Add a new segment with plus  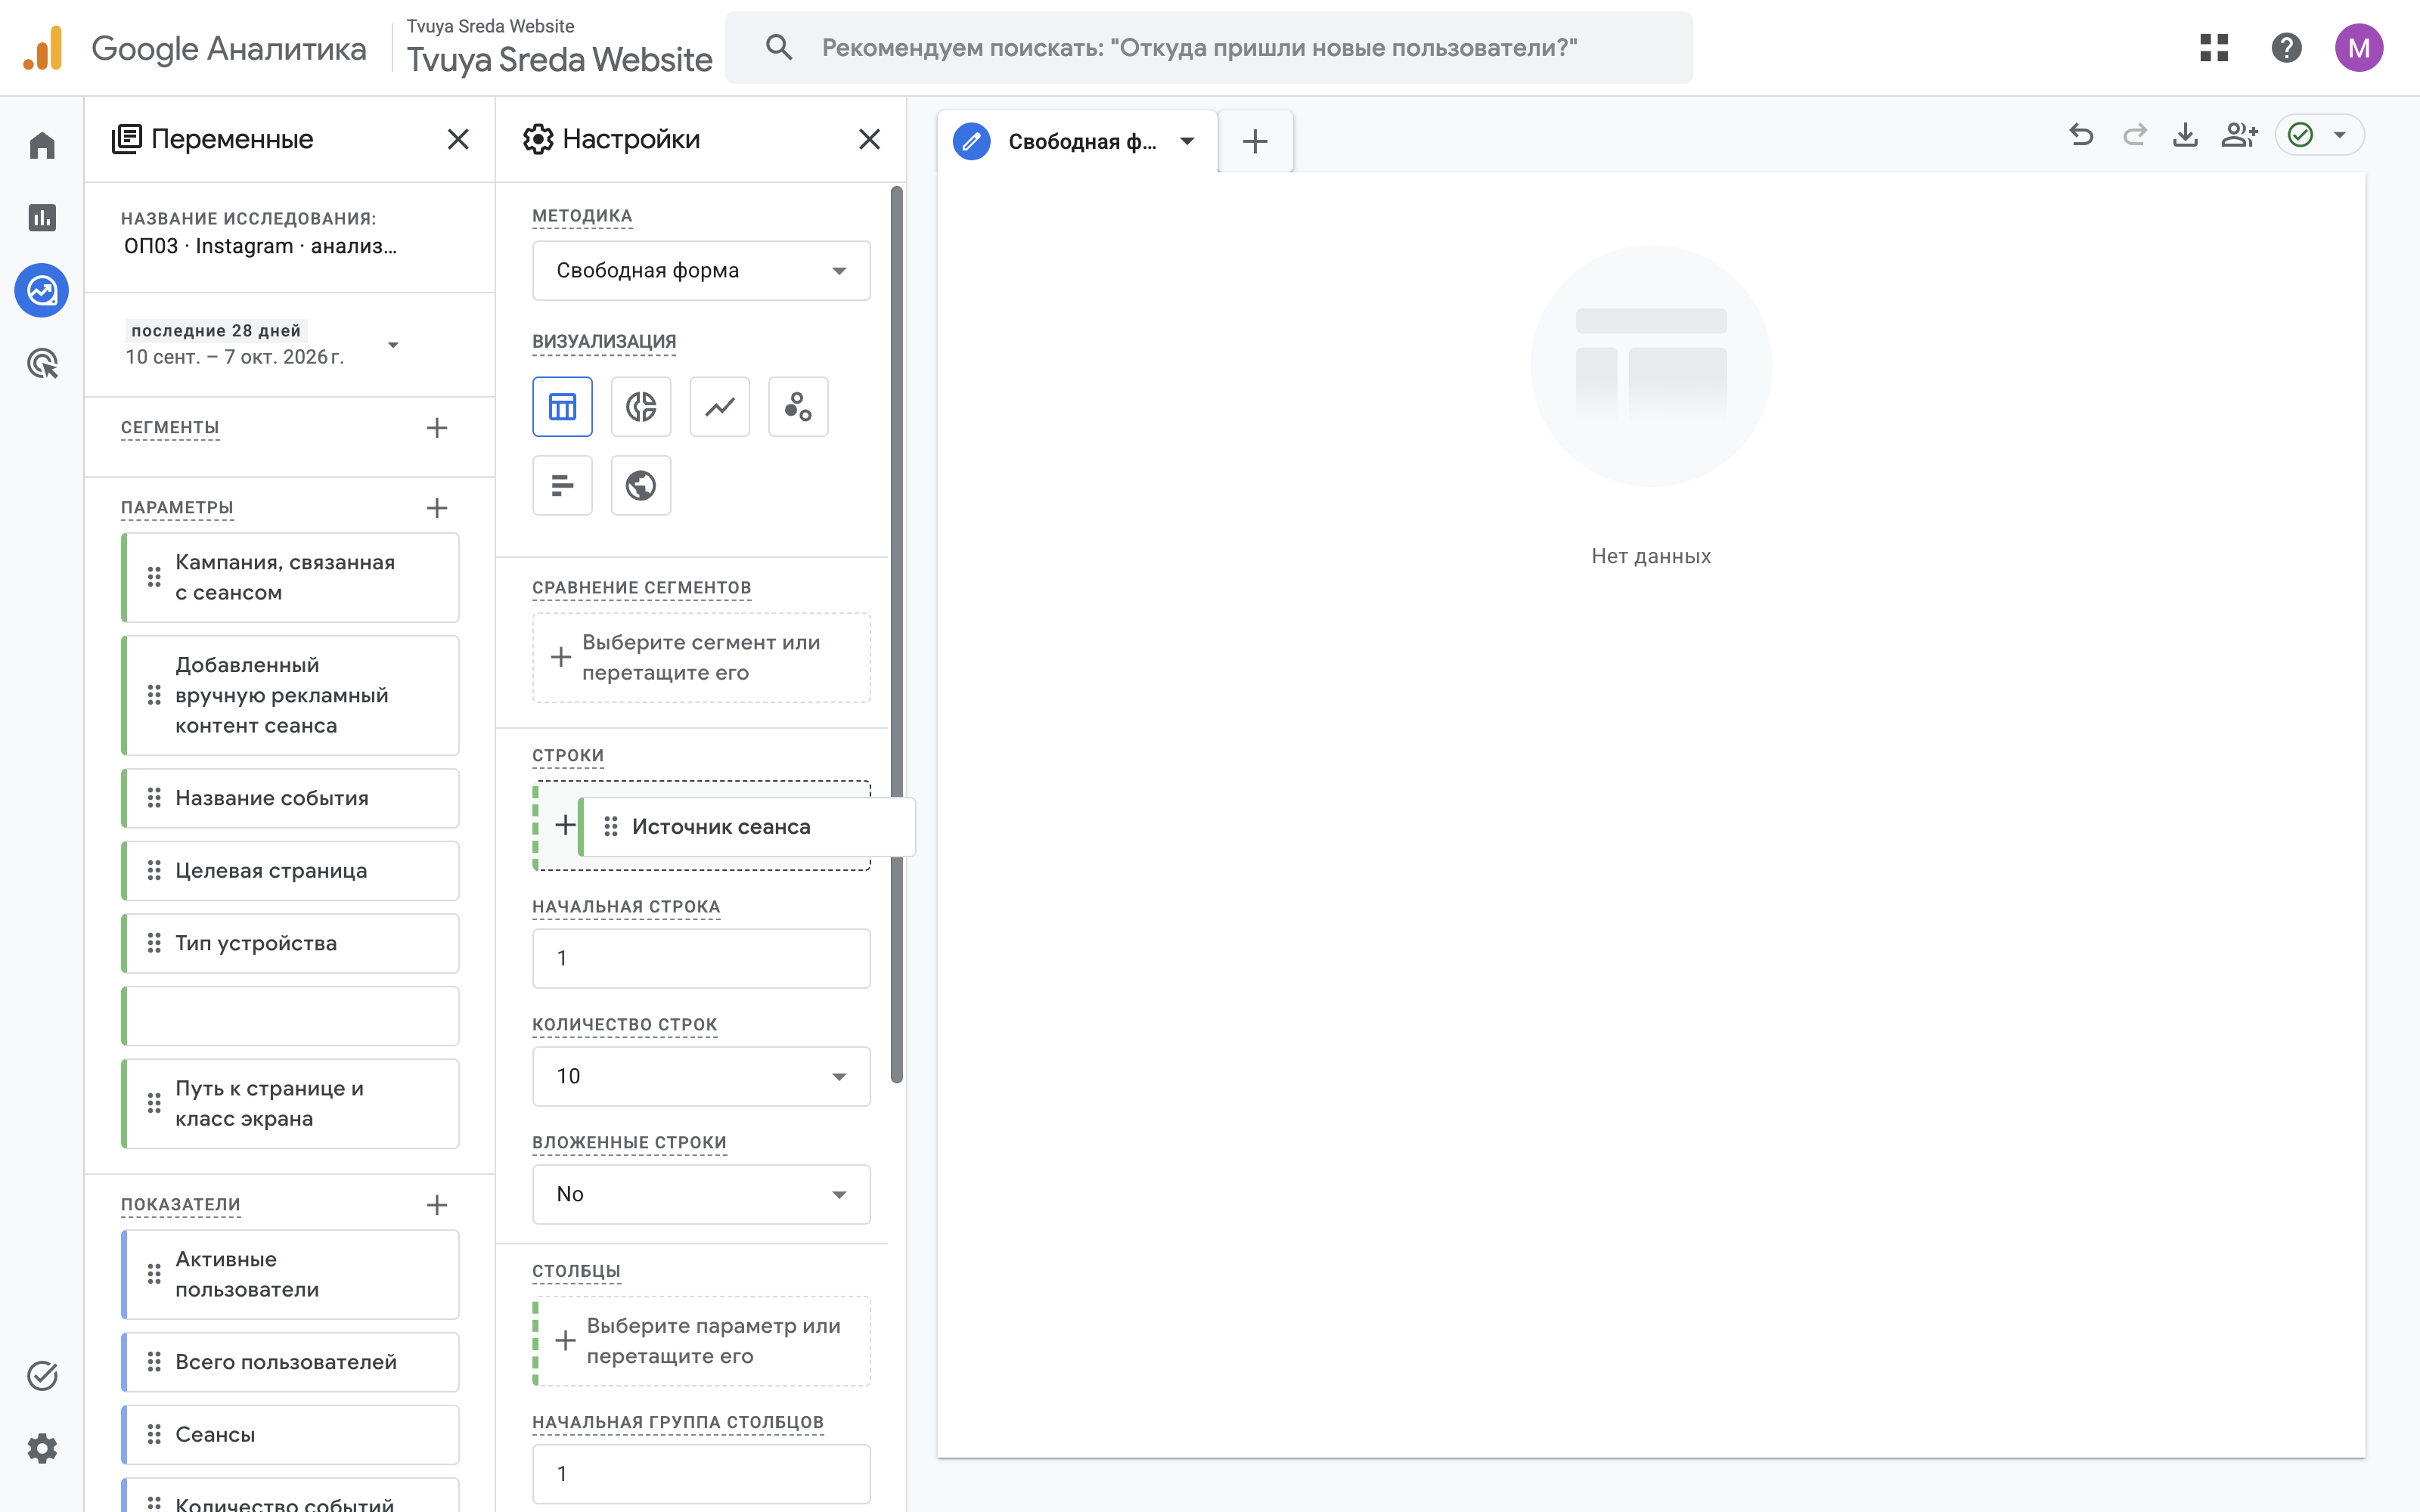point(437,428)
